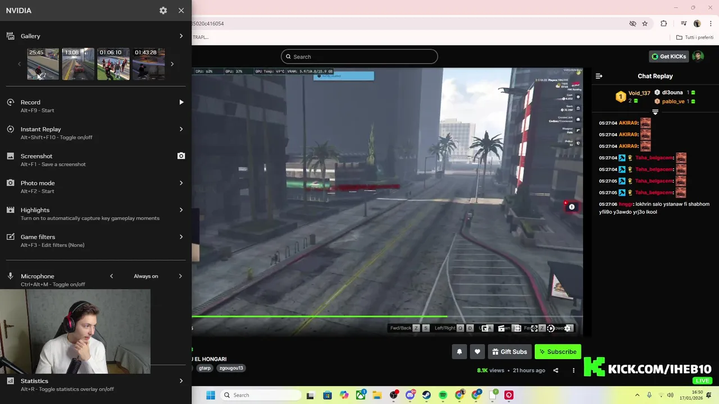Open Discord from the taskbar
The height and width of the screenshot is (404, 719).
point(410,395)
